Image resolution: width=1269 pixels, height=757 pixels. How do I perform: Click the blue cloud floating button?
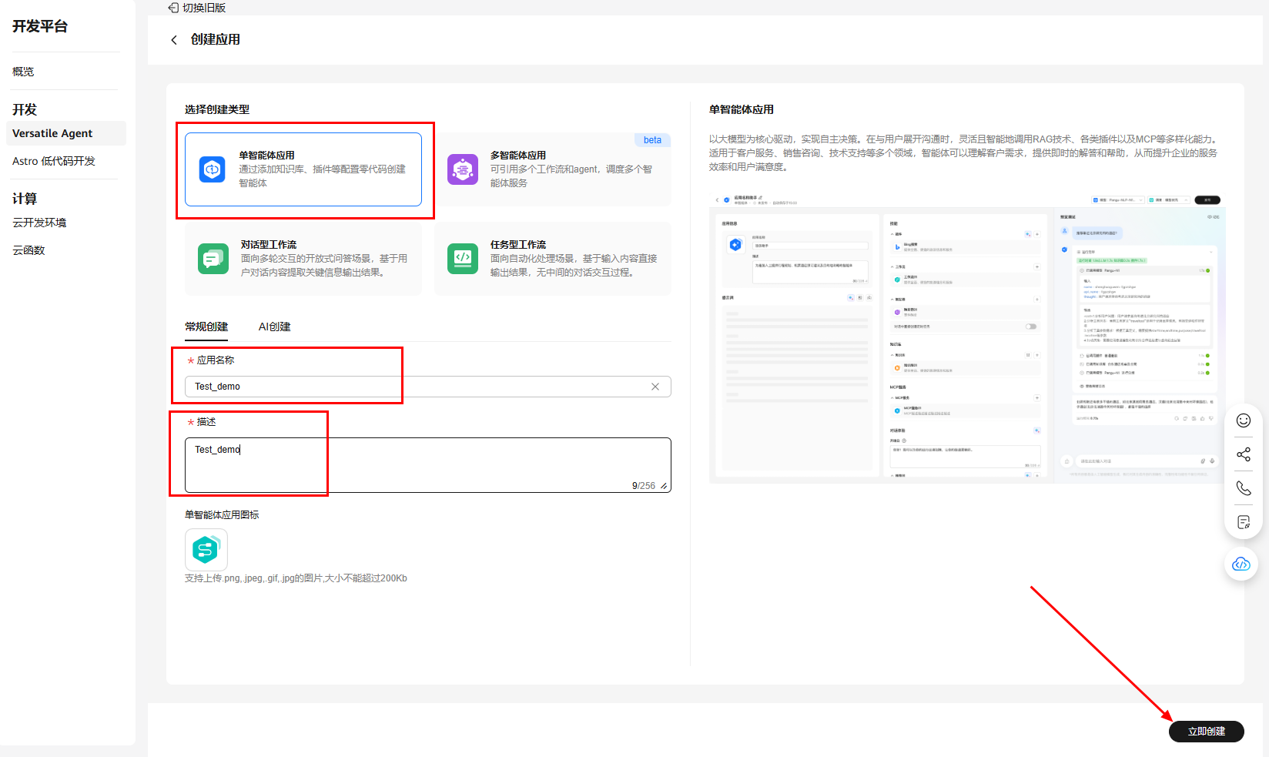[x=1241, y=564]
